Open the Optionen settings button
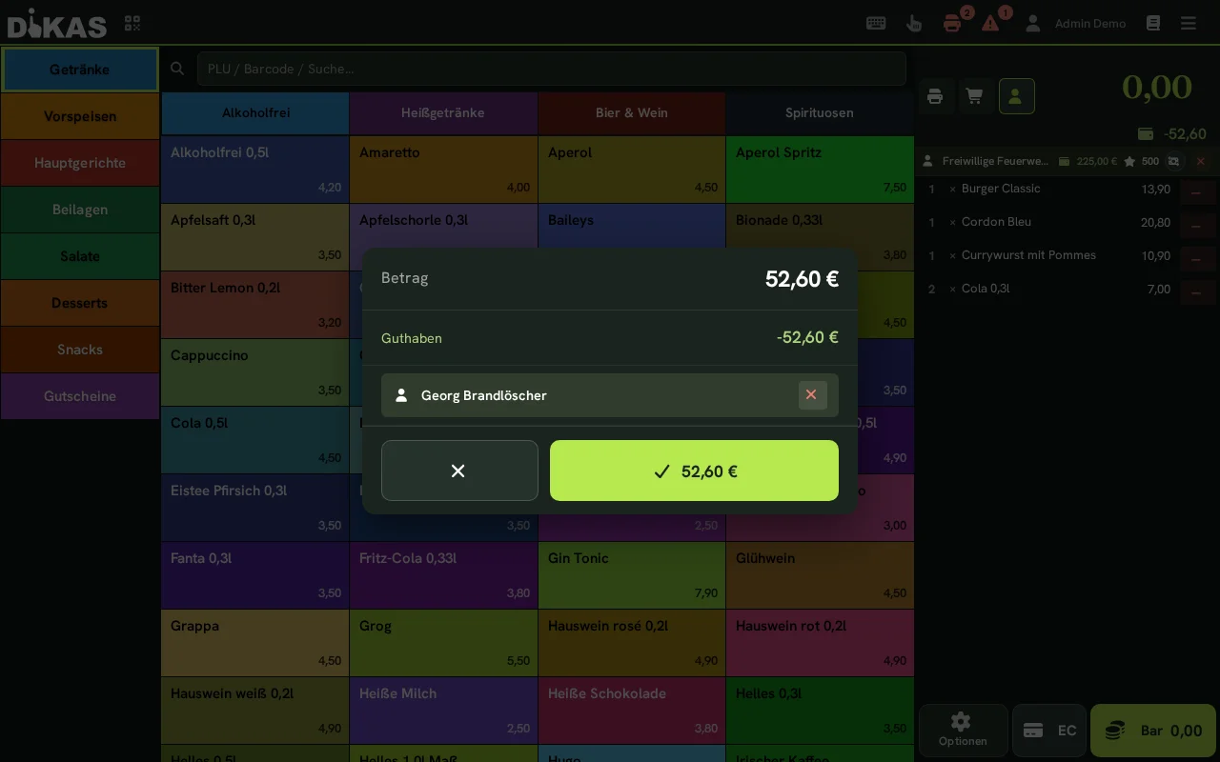 (x=963, y=731)
